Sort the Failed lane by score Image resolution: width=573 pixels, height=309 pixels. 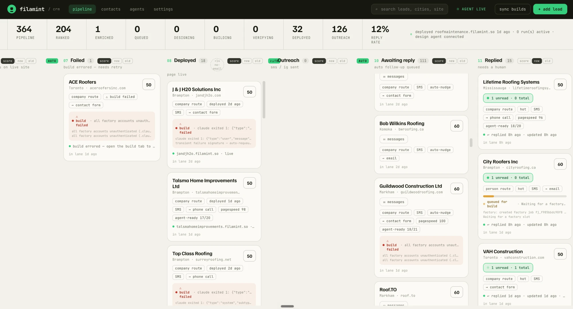click(104, 61)
